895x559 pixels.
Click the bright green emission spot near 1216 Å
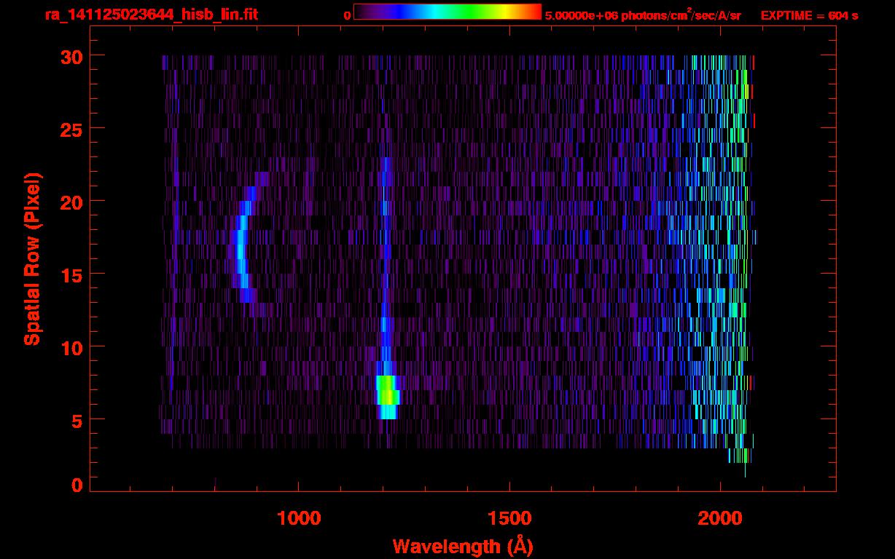click(388, 397)
